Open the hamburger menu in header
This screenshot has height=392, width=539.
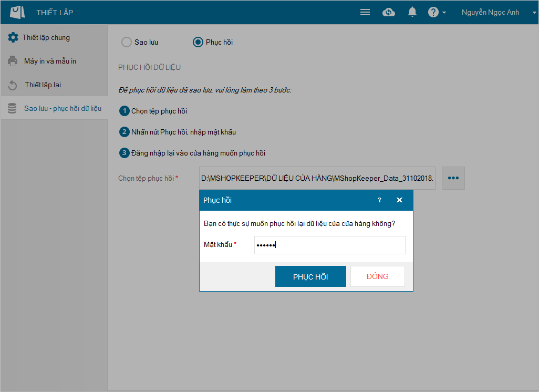coord(365,13)
